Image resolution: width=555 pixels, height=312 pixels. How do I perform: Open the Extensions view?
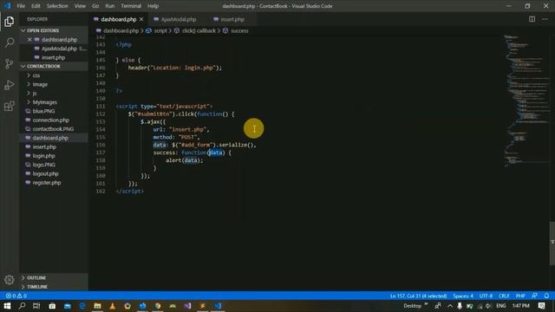pos(10,106)
